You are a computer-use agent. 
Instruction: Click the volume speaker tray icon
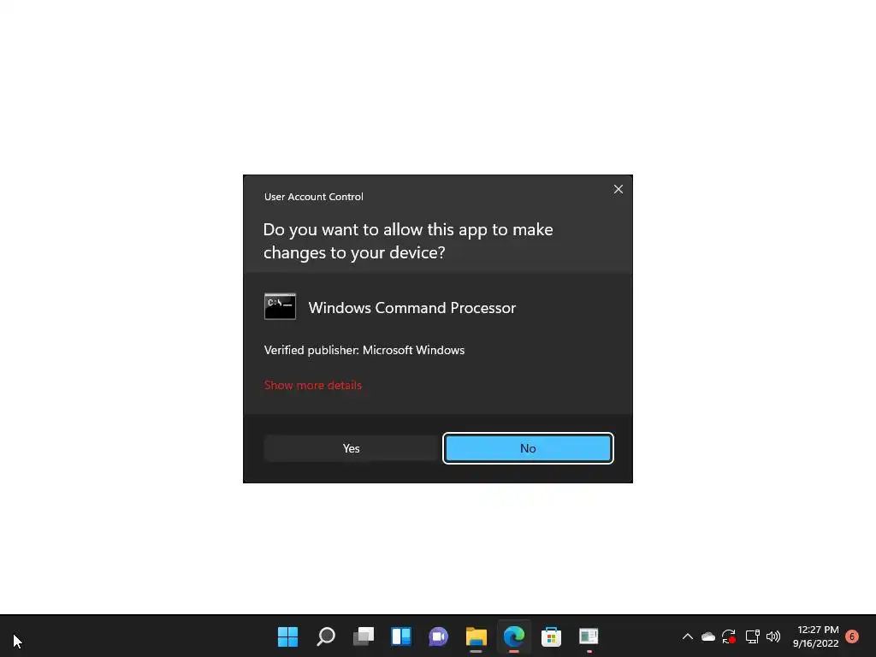[x=773, y=636]
